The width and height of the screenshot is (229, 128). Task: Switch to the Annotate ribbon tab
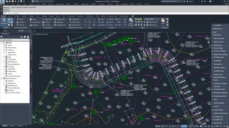click(x=16, y=16)
